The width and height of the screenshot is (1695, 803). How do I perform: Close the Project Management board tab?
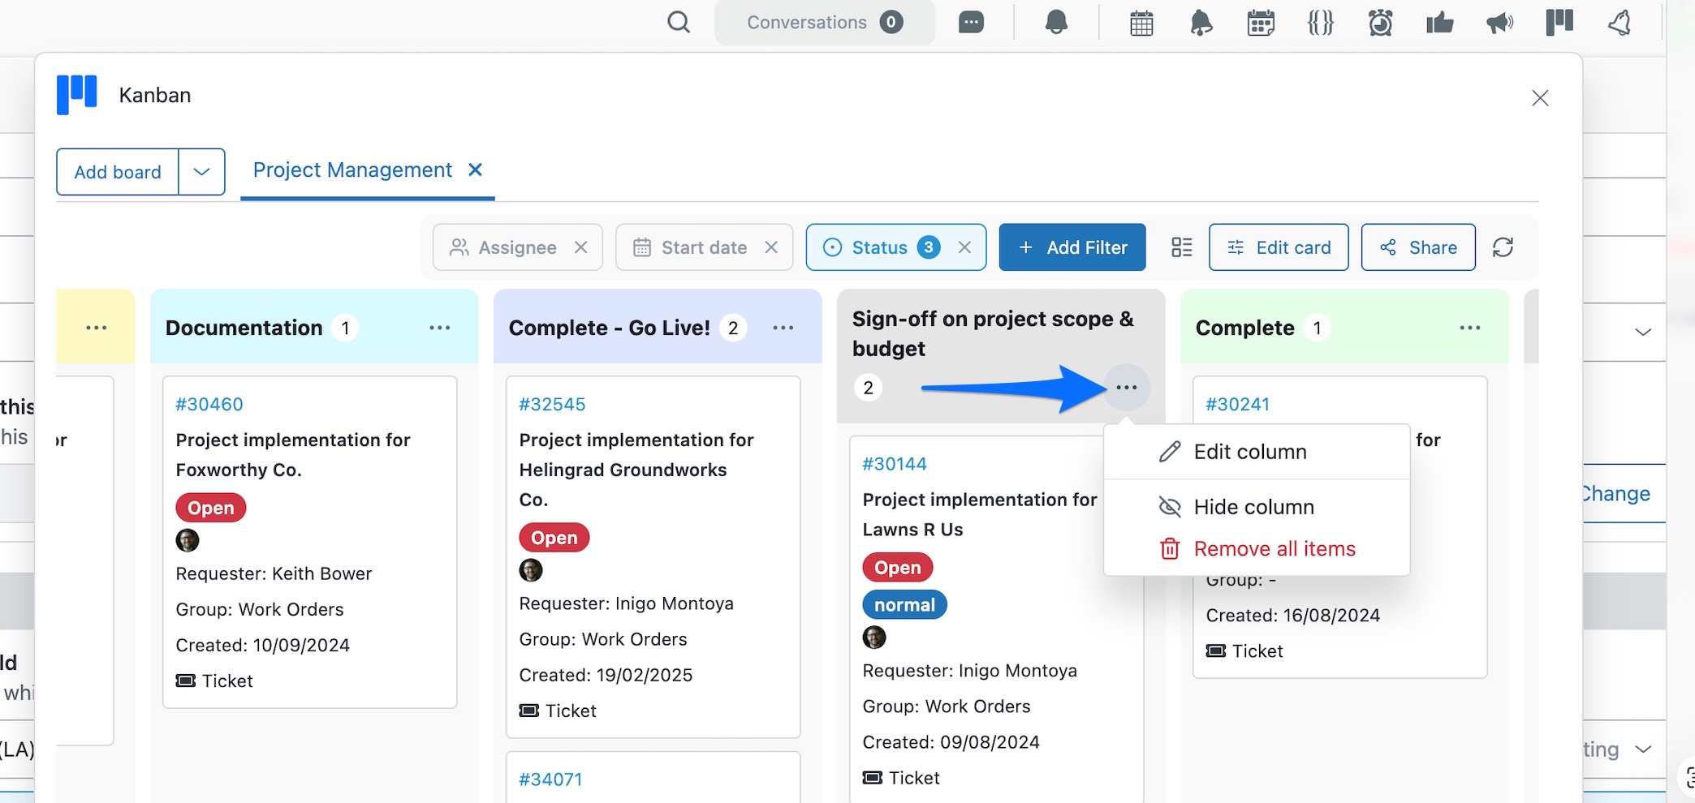point(476,170)
